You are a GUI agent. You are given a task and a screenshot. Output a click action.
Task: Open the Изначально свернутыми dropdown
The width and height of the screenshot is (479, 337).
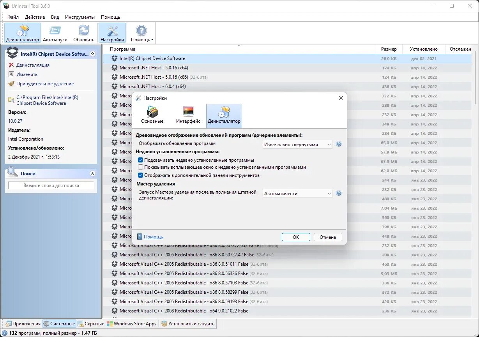coord(298,144)
